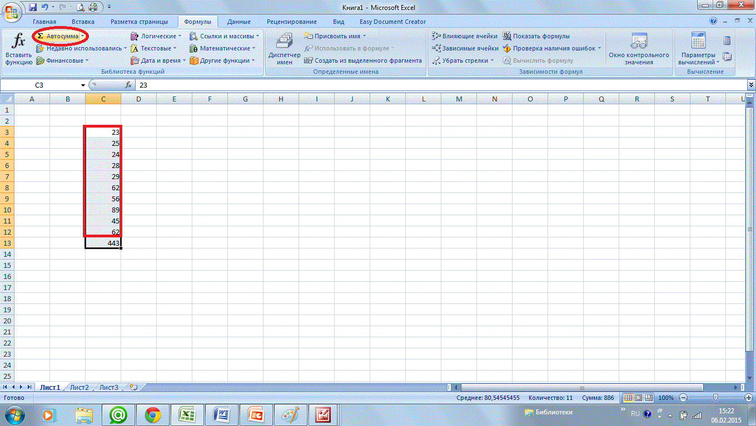Select all cells using the corner button
The width and height of the screenshot is (756, 426).
pos(7,99)
